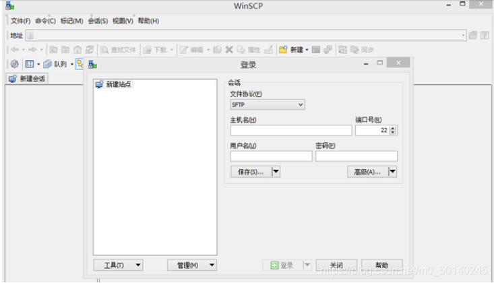Click the back arrow in the main toolbar

click(x=15, y=49)
